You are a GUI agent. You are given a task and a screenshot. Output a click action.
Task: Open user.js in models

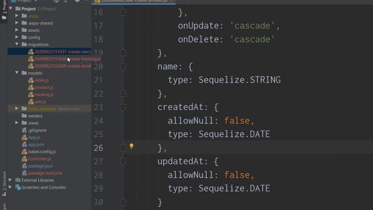tap(40, 101)
